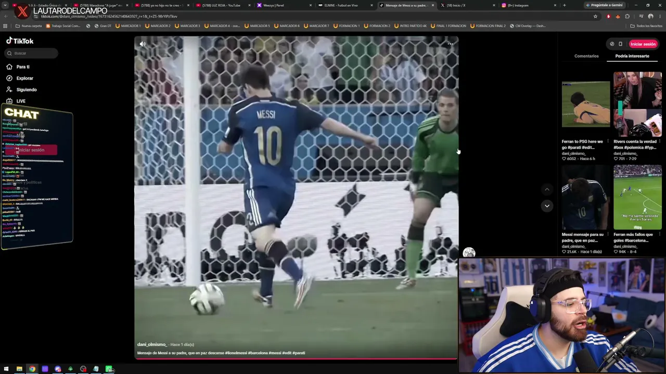Switch to the LUZ ROJA YouTube tab
The width and height of the screenshot is (666, 374).
click(223, 5)
